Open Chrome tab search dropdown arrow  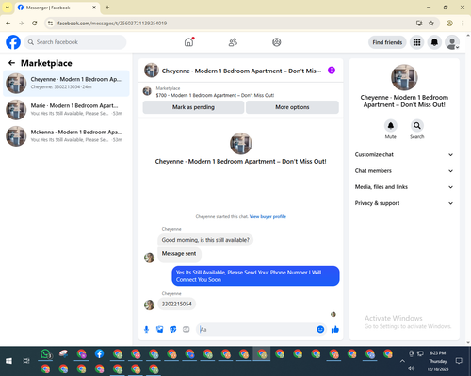(x=8, y=8)
